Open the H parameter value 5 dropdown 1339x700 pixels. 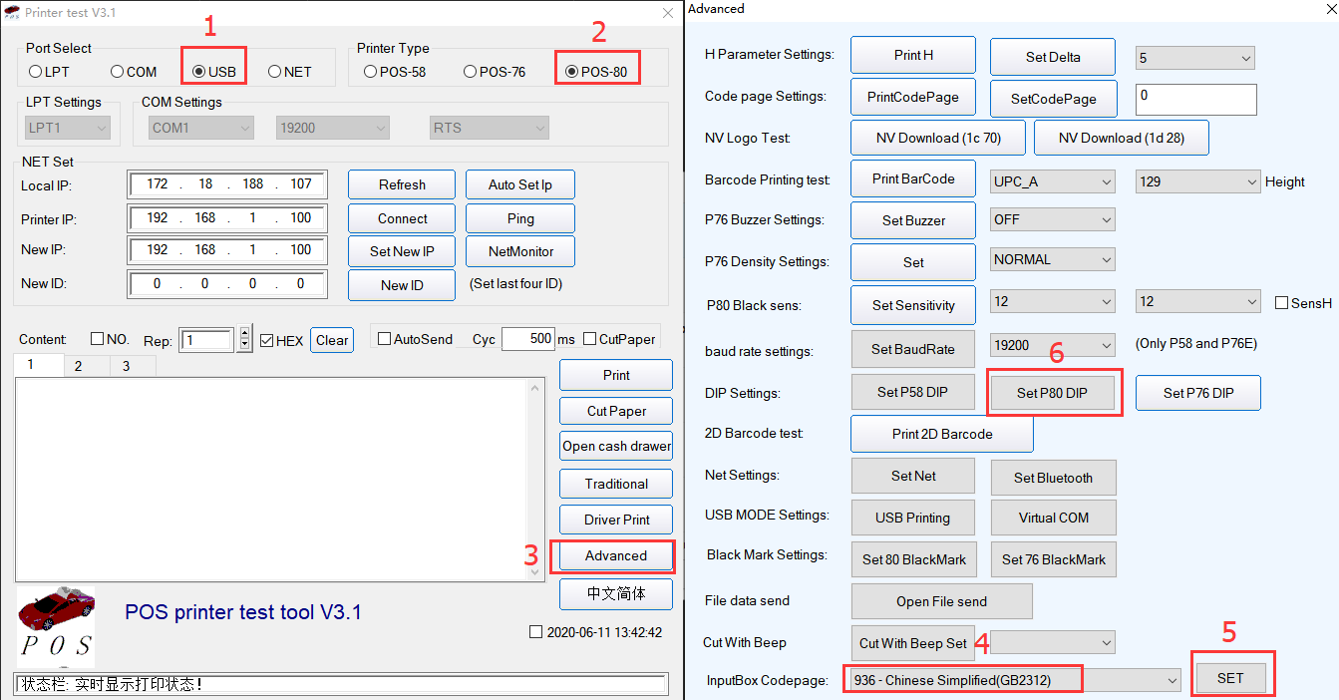1194,58
